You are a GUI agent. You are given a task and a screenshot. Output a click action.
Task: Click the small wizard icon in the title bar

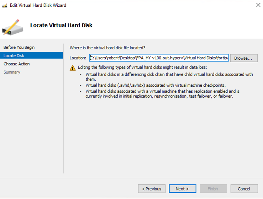(5, 5)
